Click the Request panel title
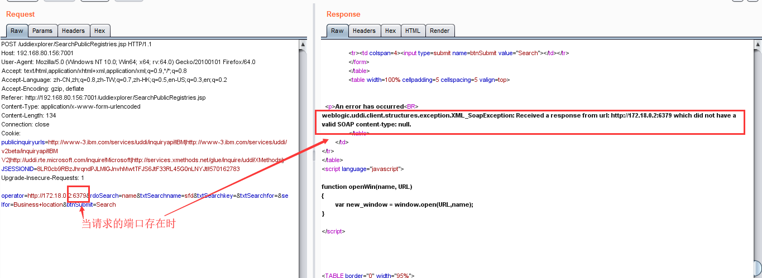 click(x=20, y=14)
